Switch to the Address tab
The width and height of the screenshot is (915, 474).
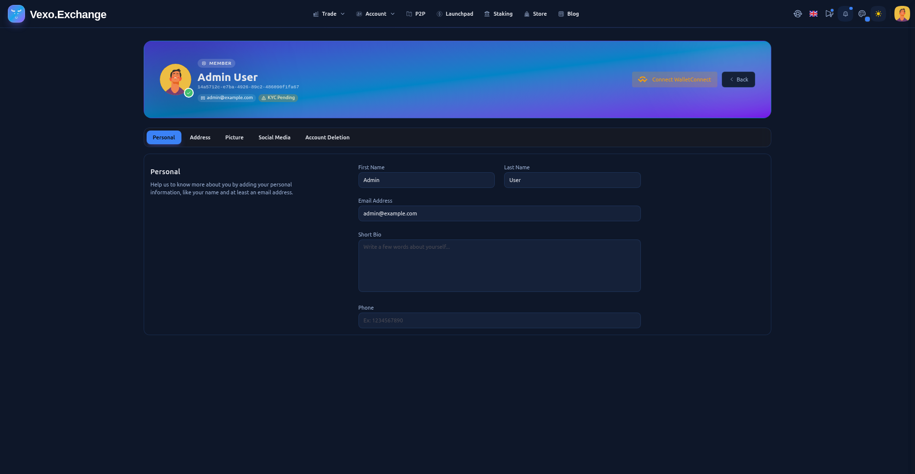click(200, 137)
